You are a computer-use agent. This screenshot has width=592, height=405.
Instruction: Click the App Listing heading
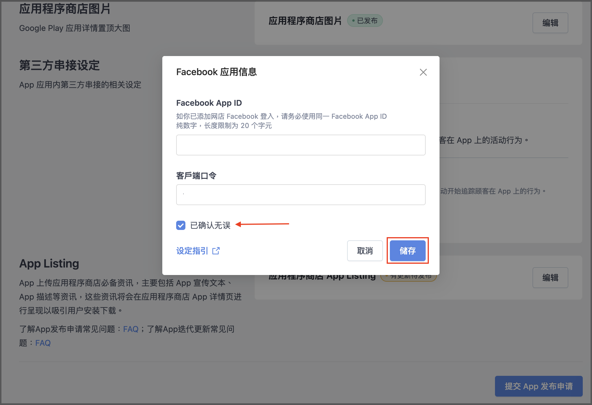tap(49, 263)
